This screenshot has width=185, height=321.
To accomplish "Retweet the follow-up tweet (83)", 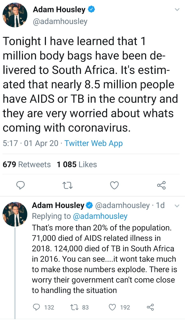I will pyautogui.click(x=79, y=307).
